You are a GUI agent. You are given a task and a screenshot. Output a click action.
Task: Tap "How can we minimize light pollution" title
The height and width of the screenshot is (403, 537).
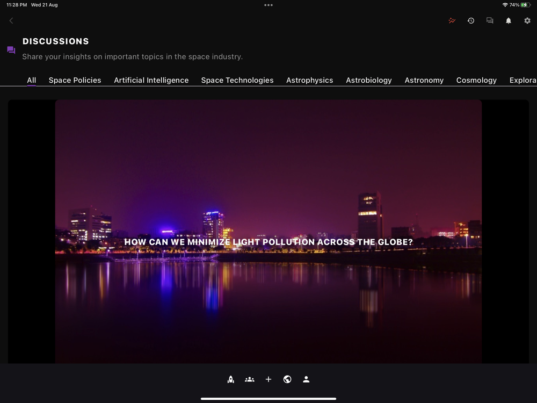pos(268,242)
